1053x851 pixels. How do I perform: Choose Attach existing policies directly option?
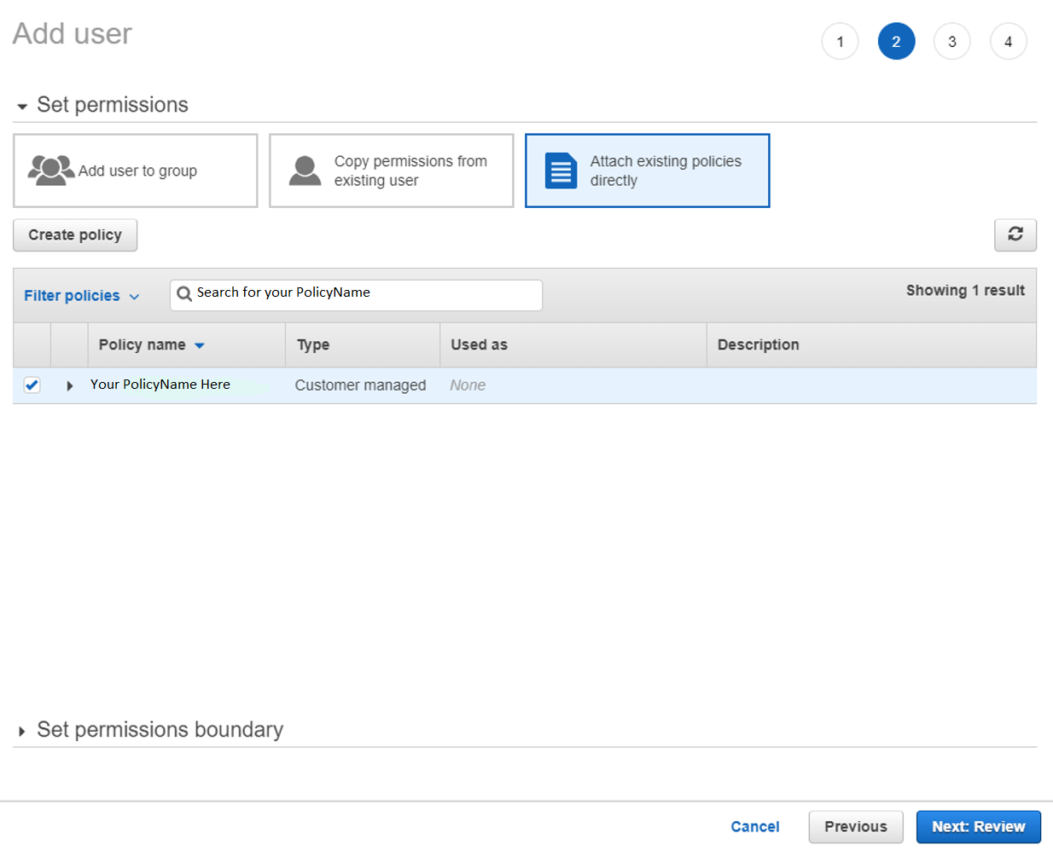647,171
